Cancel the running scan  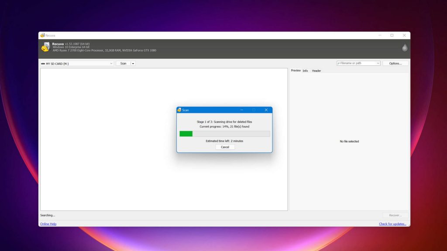pyautogui.click(x=225, y=147)
